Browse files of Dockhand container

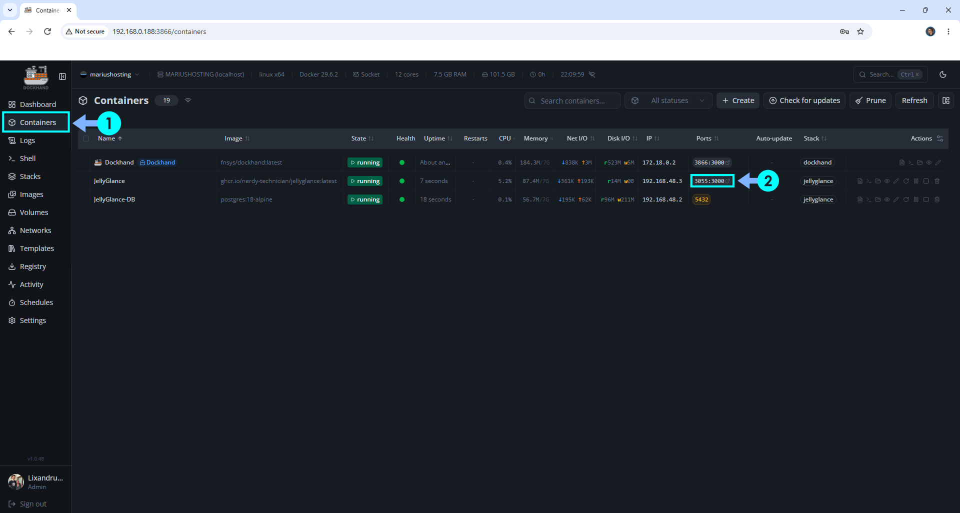click(x=920, y=162)
